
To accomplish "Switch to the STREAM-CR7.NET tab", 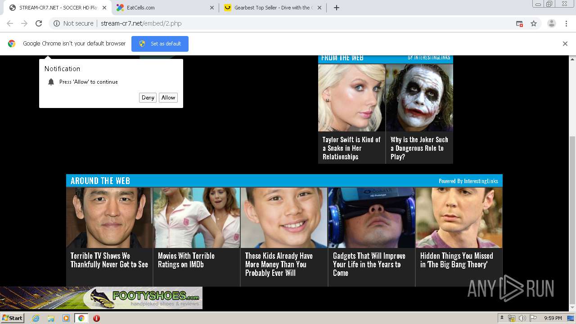I will point(58,8).
